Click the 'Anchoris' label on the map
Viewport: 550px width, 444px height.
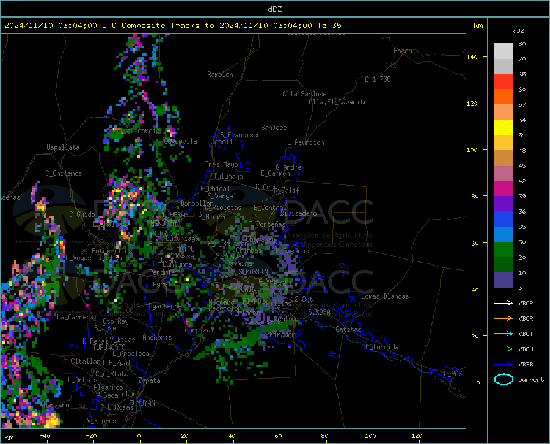coord(157,337)
